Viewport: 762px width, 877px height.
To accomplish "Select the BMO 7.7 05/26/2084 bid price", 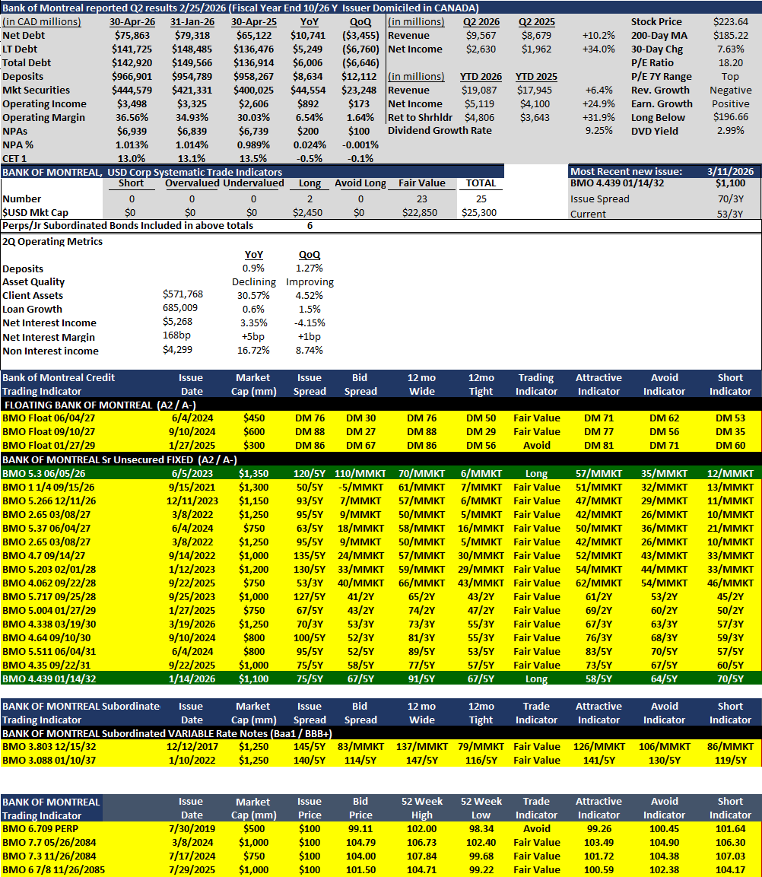I will tap(360, 843).
